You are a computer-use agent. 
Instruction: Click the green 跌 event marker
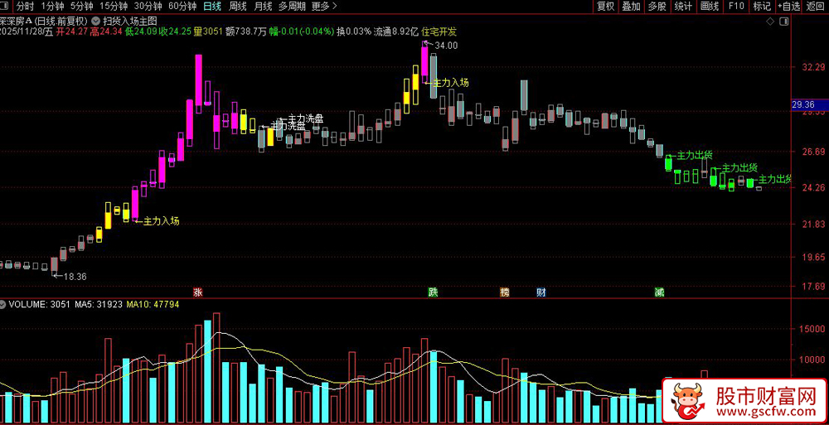(433, 292)
